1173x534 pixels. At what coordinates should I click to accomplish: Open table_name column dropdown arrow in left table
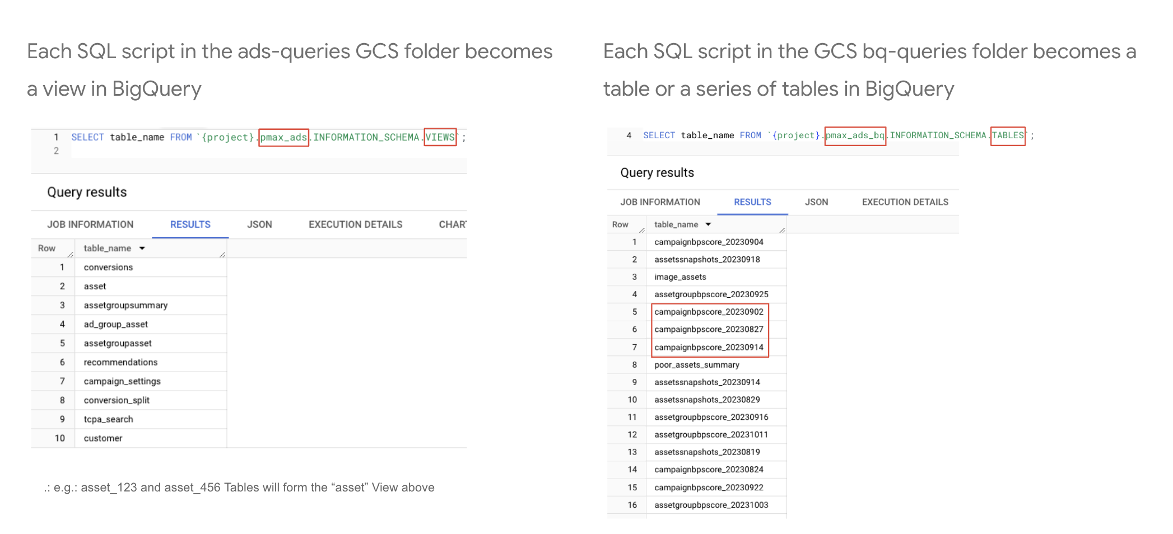142,248
